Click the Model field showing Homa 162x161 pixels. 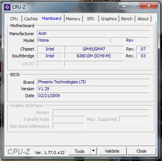tap(73, 40)
